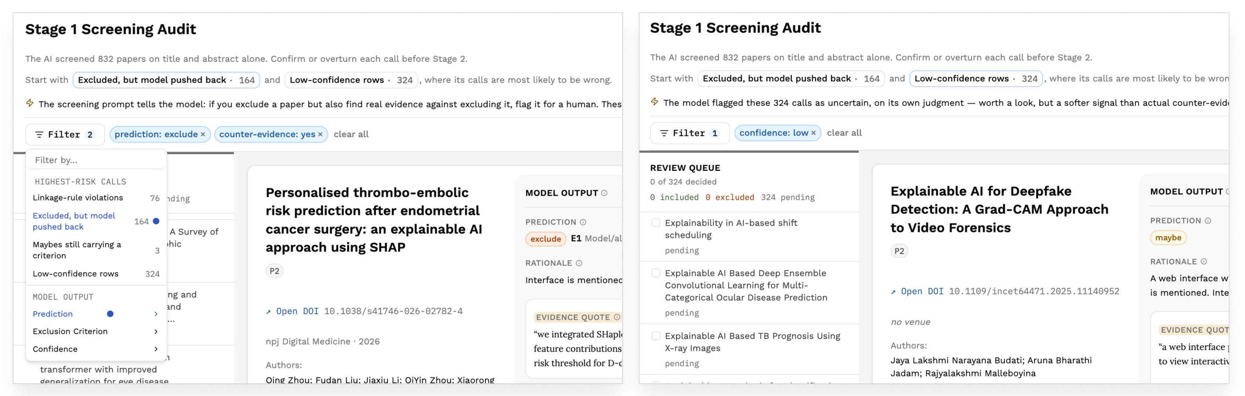Open DOI link 10.1038/s41746-026-02782-4
Viewport: 1245px width, 396px height.
(x=364, y=311)
